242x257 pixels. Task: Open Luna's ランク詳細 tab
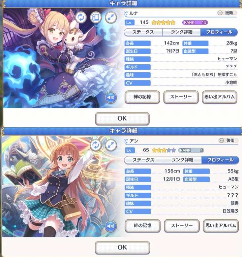pyautogui.click(x=181, y=32)
